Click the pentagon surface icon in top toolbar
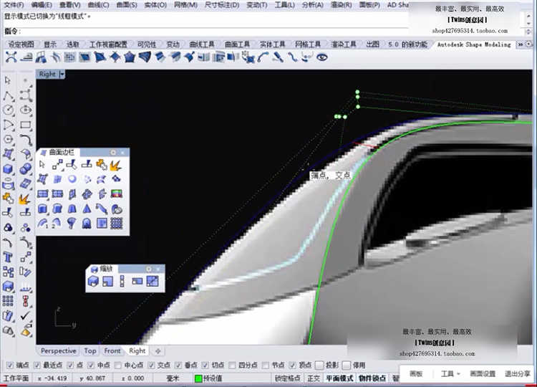The width and height of the screenshot is (537, 387). [130, 57]
